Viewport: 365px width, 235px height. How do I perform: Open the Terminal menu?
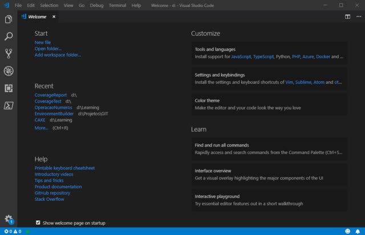point(117,5)
